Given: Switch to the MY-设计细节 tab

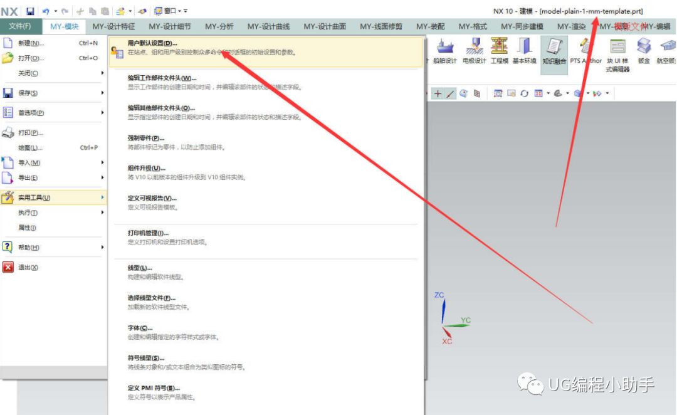Looking at the screenshot, I should (170, 26).
